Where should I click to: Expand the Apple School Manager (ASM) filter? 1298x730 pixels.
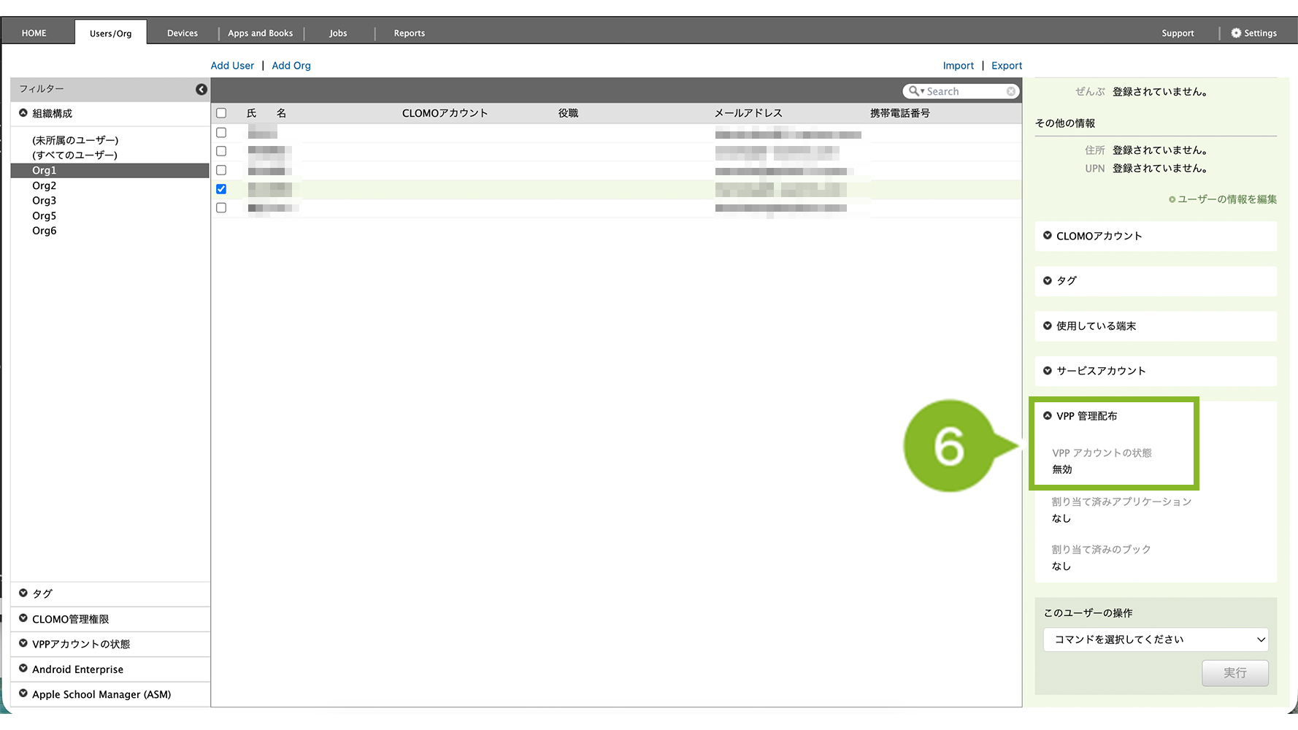[23, 694]
